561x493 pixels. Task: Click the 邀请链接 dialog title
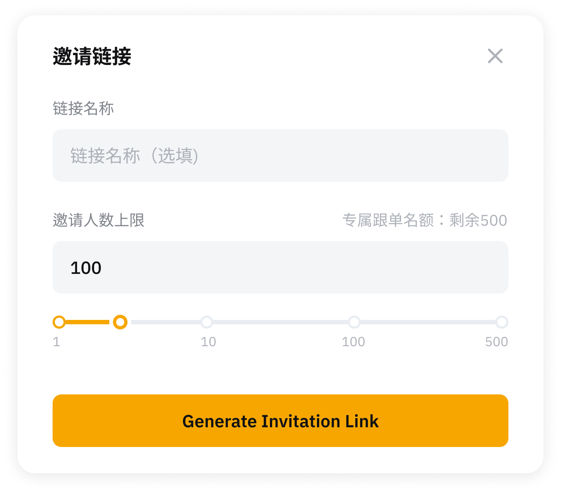92,57
